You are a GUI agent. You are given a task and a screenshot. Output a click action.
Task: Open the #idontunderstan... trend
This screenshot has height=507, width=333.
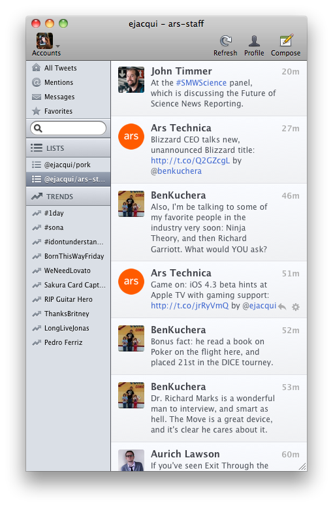tap(68, 242)
